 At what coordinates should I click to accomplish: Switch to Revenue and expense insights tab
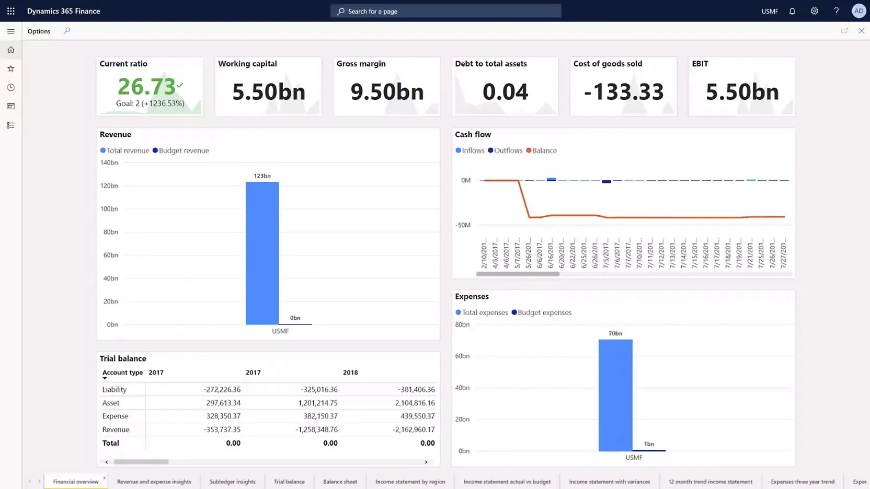point(154,482)
